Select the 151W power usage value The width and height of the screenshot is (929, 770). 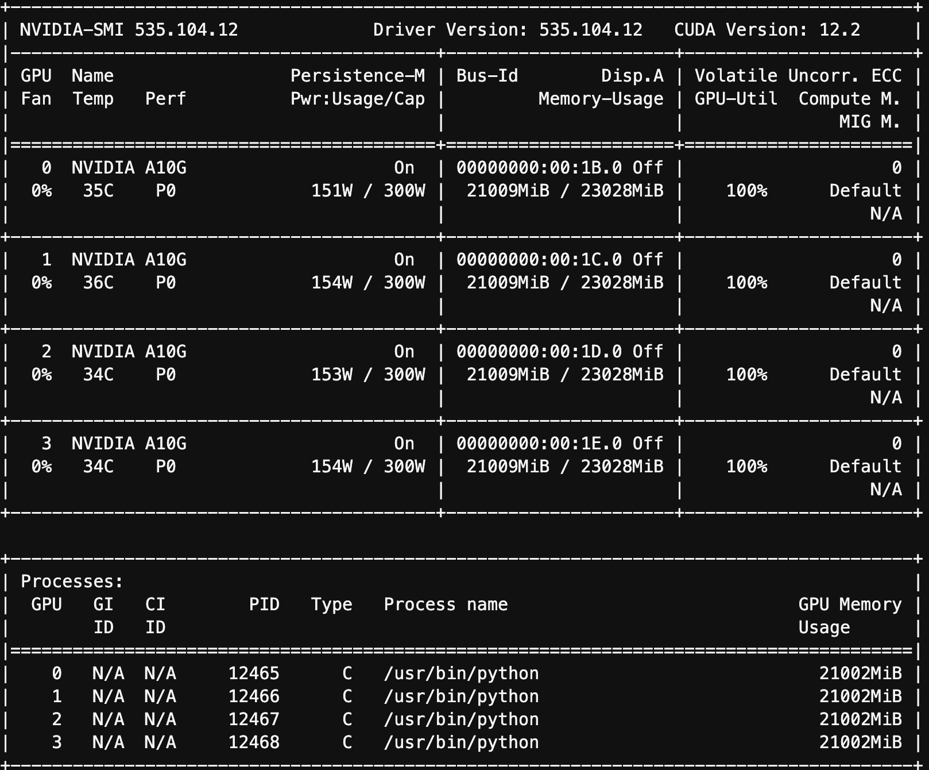[332, 191]
